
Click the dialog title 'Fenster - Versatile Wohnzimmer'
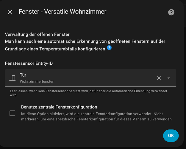pyautogui.click(x=62, y=12)
